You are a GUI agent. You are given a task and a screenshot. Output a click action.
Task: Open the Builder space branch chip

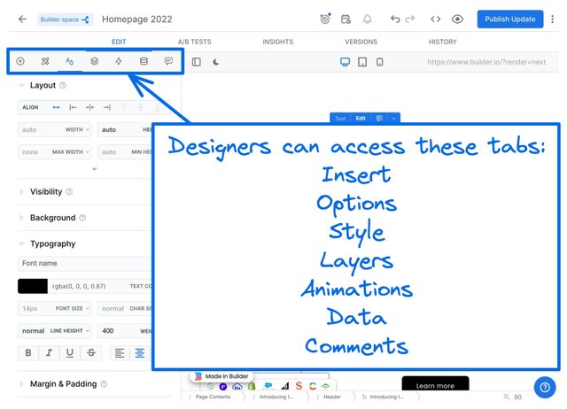pyautogui.click(x=65, y=19)
